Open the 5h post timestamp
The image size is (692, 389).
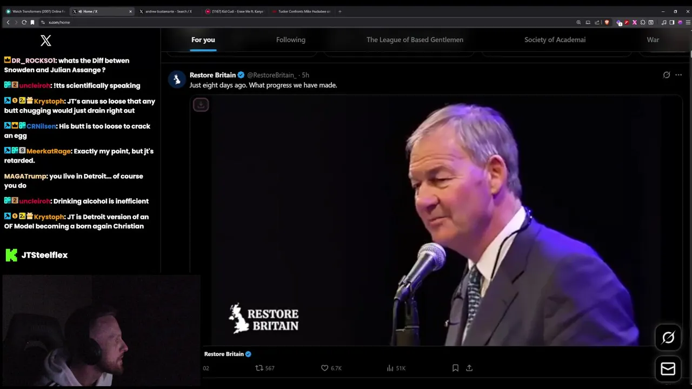click(x=305, y=75)
